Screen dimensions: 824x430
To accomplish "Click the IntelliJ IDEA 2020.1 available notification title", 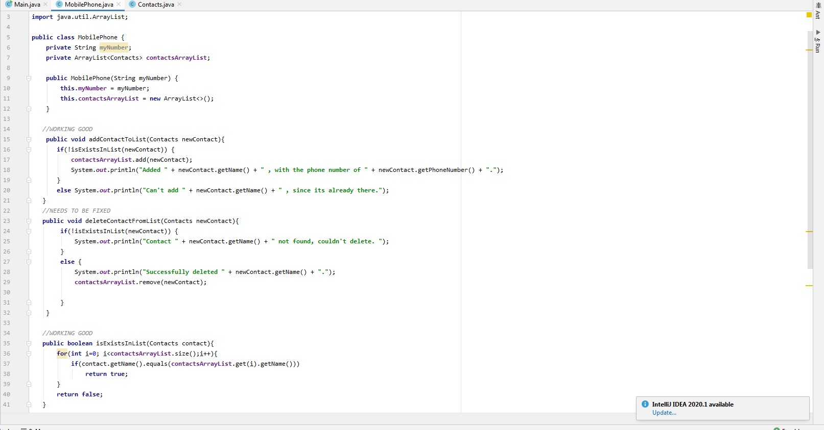I will [693, 404].
